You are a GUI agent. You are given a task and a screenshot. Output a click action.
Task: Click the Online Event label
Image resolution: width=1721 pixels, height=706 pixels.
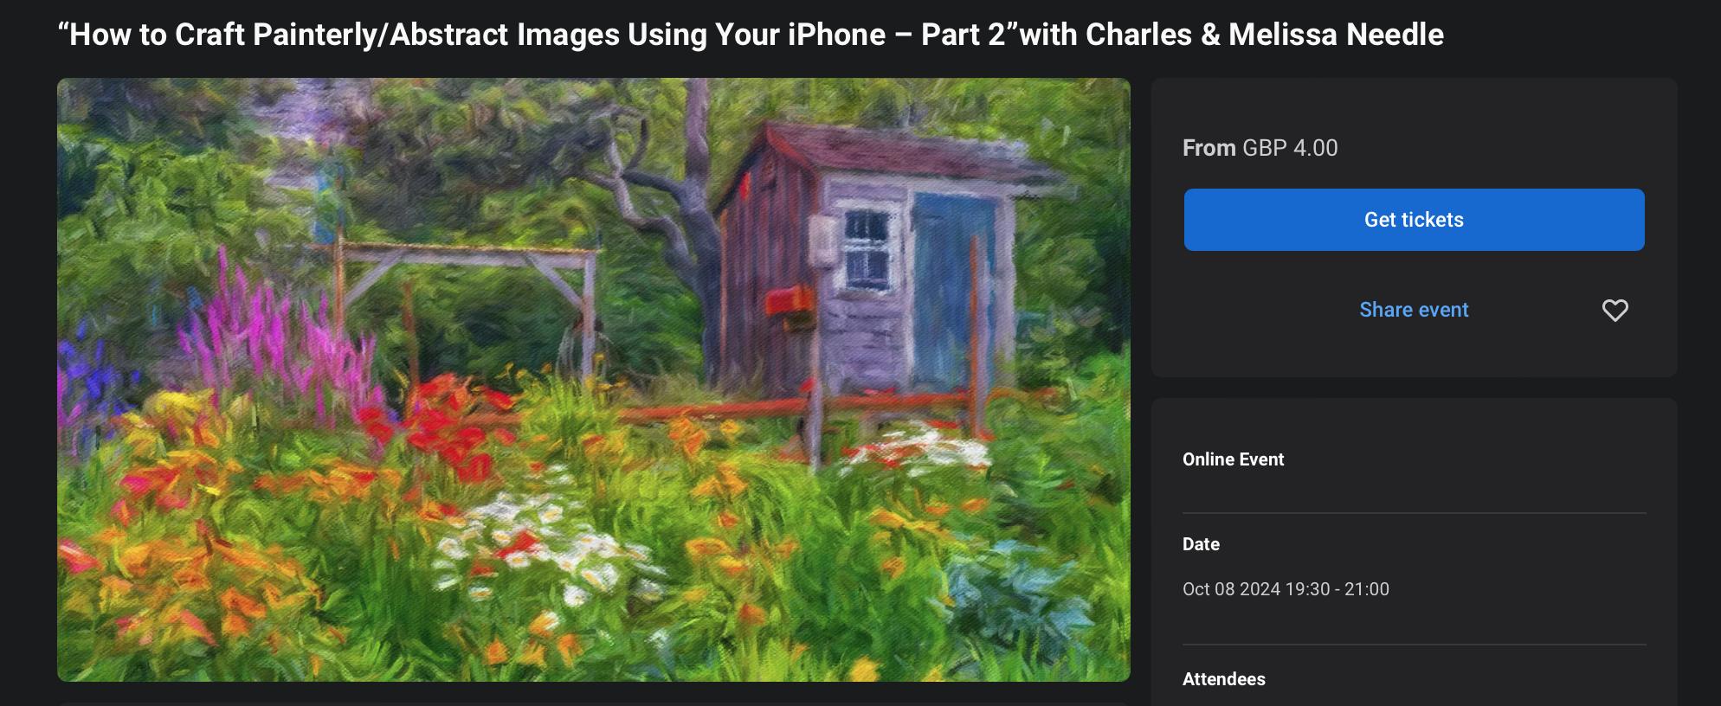[1233, 459]
